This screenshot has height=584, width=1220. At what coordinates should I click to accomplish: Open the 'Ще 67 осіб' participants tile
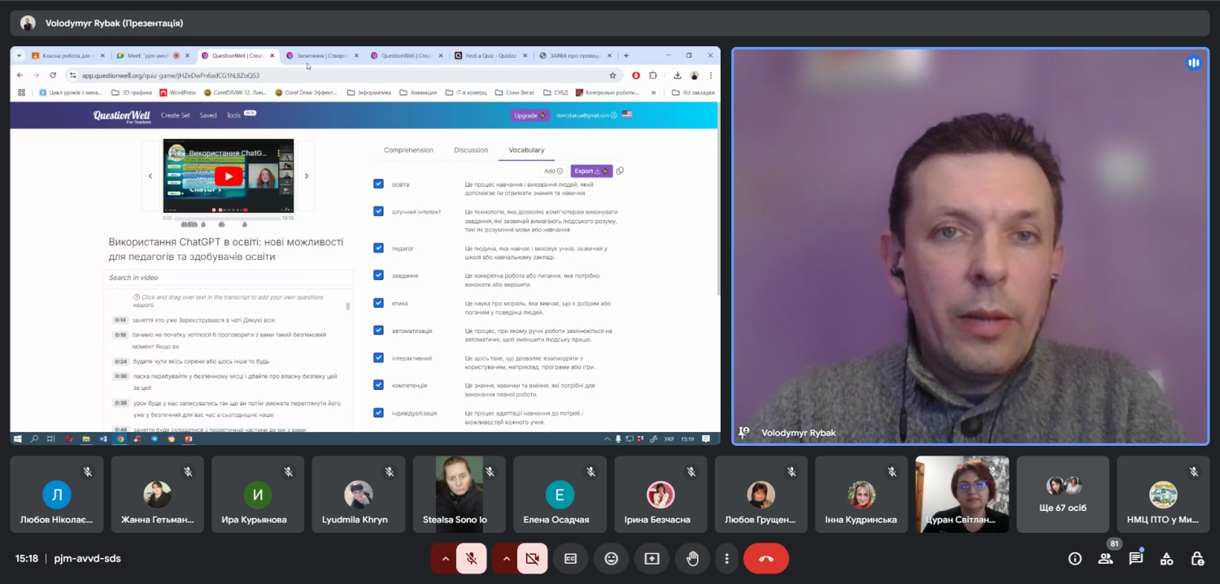click(x=1063, y=494)
